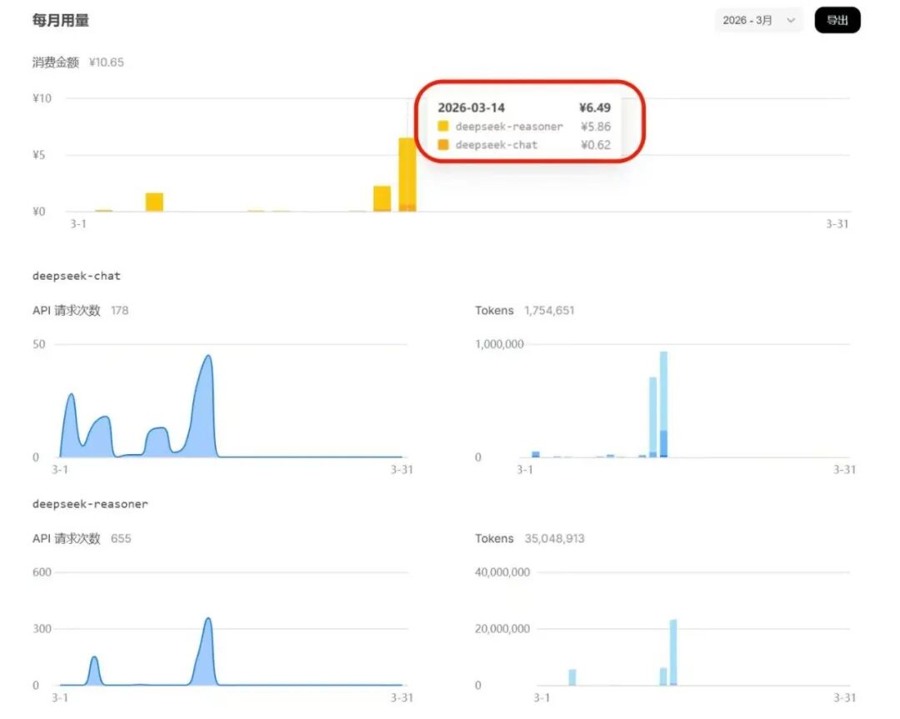Click the ¥5.86 deepseek-reasoner cost
The height and width of the screenshot is (719, 900).
[x=595, y=127]
